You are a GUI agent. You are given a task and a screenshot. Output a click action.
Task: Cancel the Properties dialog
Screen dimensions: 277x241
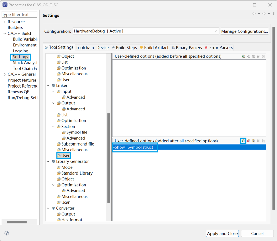coord(257,234)
